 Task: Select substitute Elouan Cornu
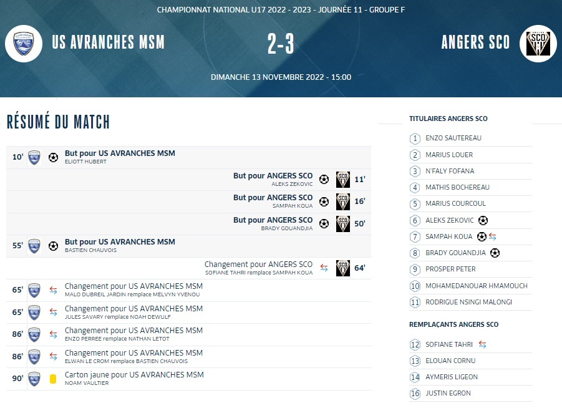[x=450, y=361]
